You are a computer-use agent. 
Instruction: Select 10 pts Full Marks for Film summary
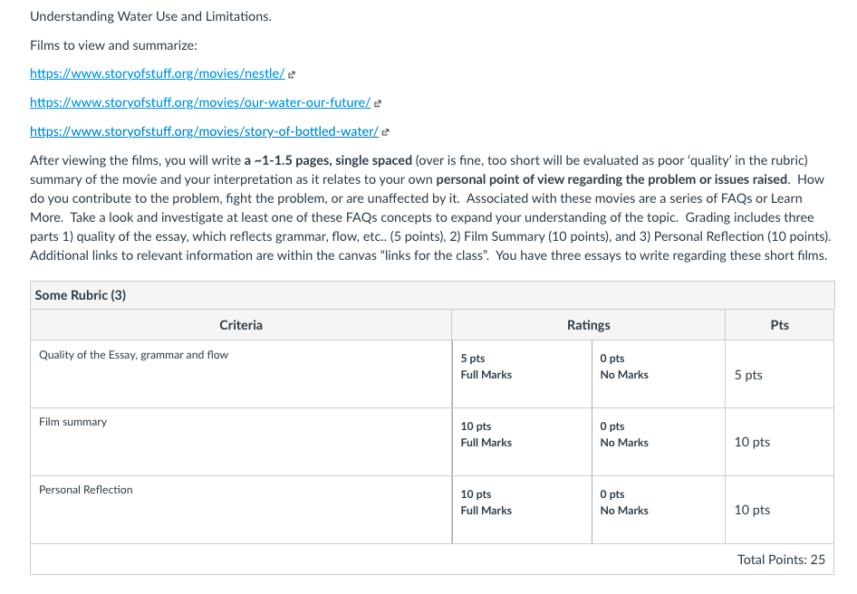[522, 442]
